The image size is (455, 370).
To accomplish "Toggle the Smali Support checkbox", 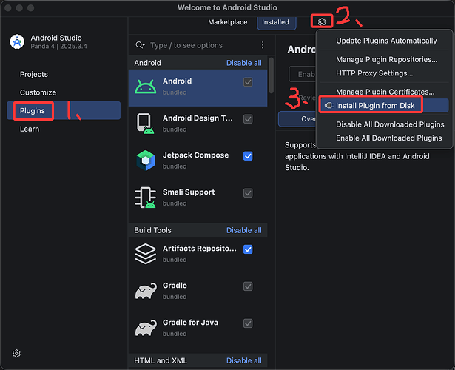I will (248, 193).
